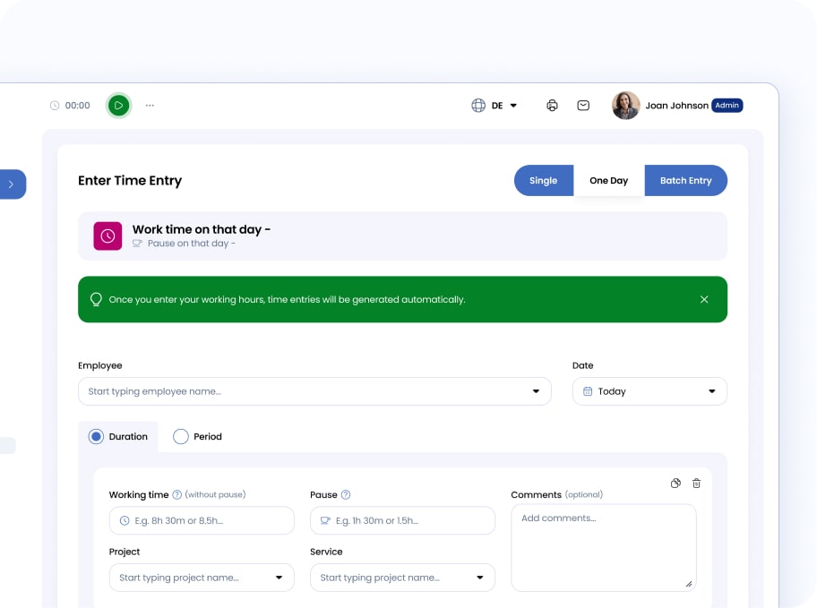Duplicate the entry using the copy icon
817x608 pixels.
[675, 484]
